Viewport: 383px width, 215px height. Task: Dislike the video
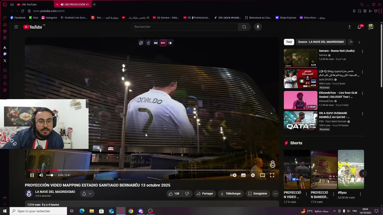click(x=187, y=194)
